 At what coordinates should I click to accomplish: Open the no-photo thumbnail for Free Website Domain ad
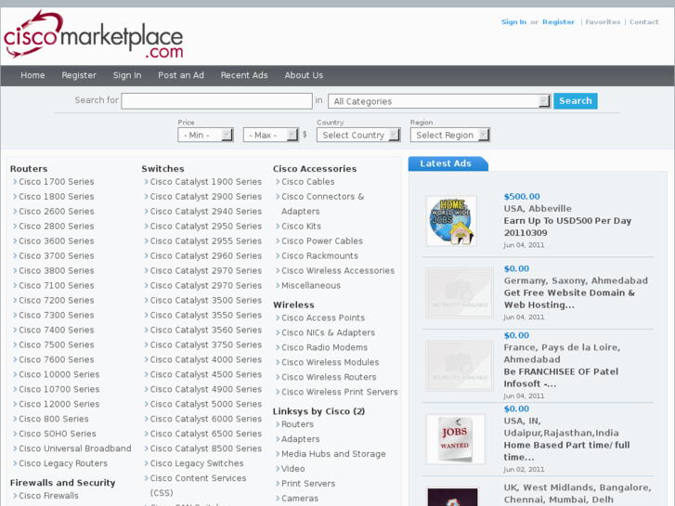point(460,292)
